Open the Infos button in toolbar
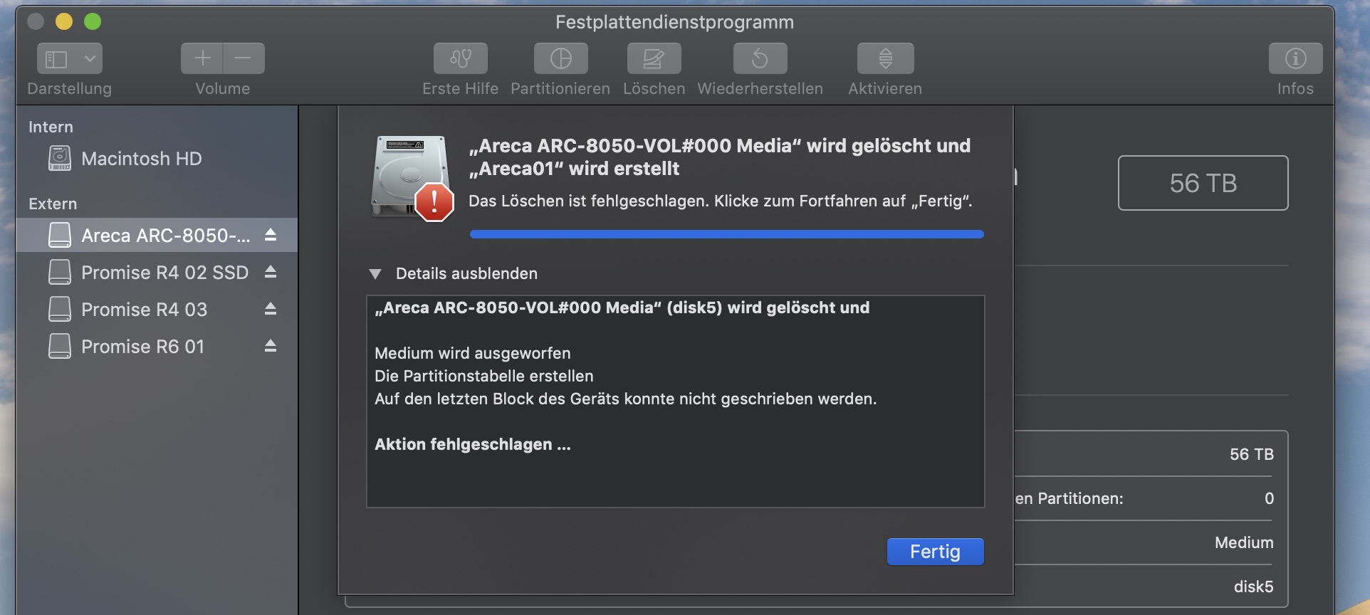This screenshot has height=615, width=1370. click(1295, 58)
